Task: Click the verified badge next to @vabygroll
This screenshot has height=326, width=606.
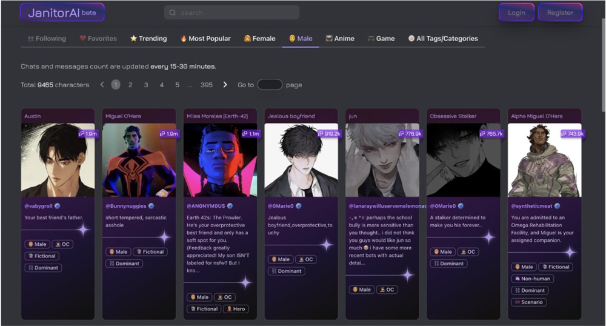Action: click(x=58, y=206)
